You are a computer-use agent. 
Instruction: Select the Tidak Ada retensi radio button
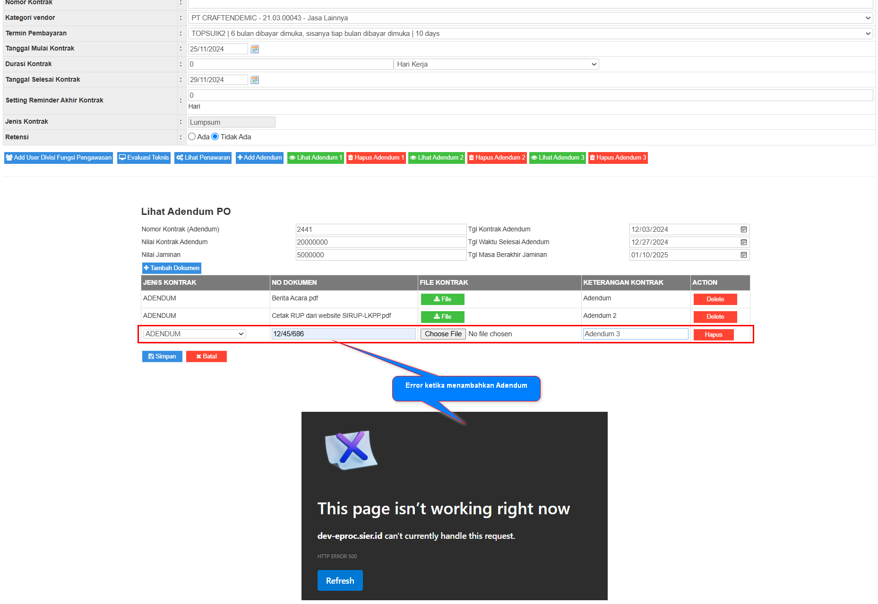point(215,137)
